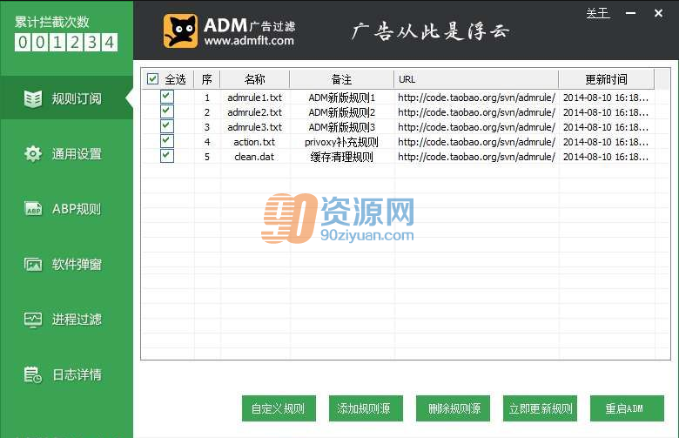Show 日志详情 section
The image size is (679, 438).
pos(67,374)
